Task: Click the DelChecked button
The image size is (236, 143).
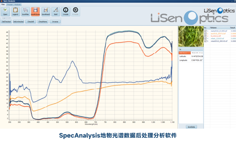Action: click(x=6, y=22)
